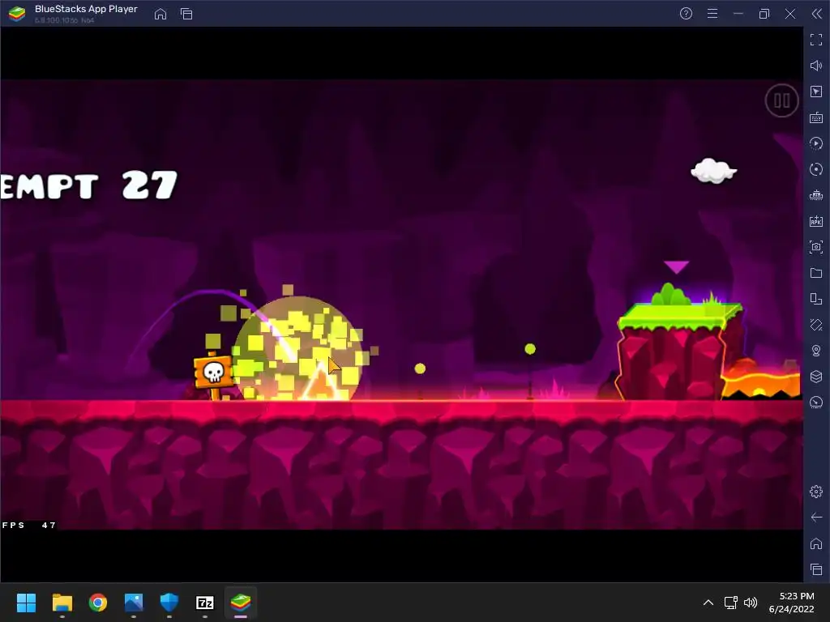
Task: Open multi-instance manager layers icon
Action: point(816,377)
